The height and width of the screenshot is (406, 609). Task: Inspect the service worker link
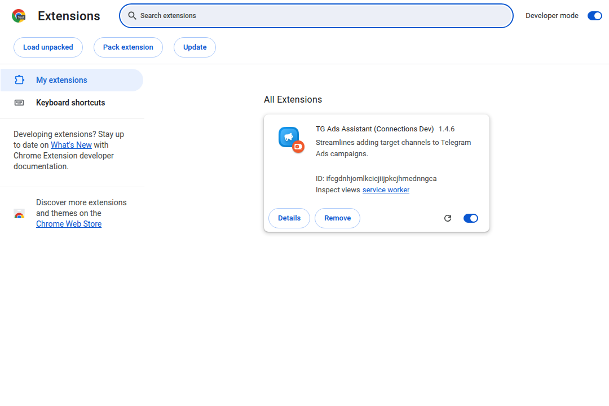pos(386,190)
